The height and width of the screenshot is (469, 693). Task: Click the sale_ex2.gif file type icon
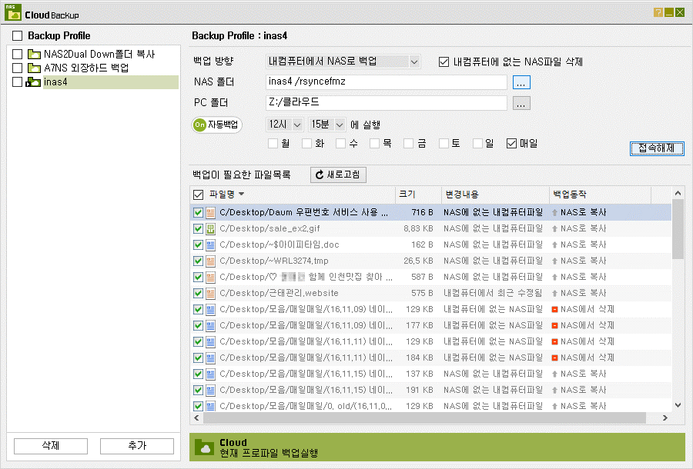click(x=210, y=228)
